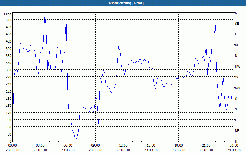Select the "W" compass label on right axis

point(236,77)
